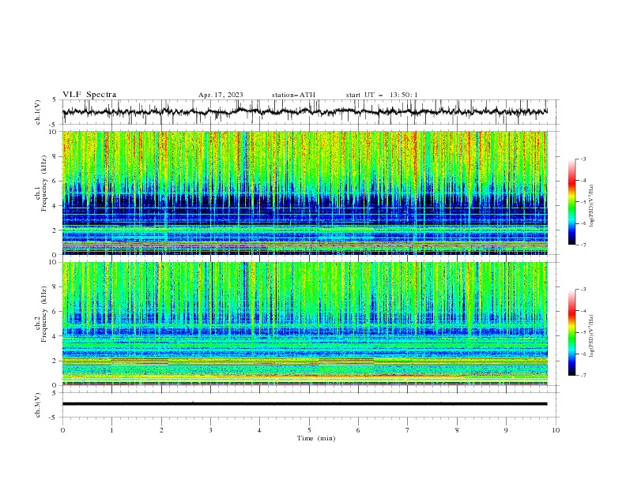Click time axis tick label '1'
Image resolution: width=626 pixels, height=483 pixels.
pyautogui.click(x=111, y=430)
